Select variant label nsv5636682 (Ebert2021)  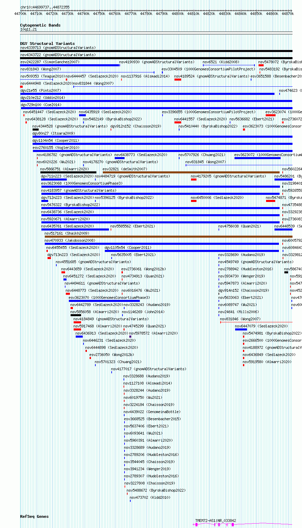click(252, 119)
